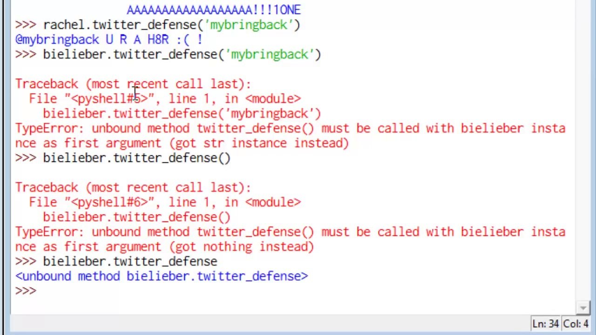Click the 'got str instance instead' error text
The width and height of the screenshot is (596, 335).
tap(259, 143)
